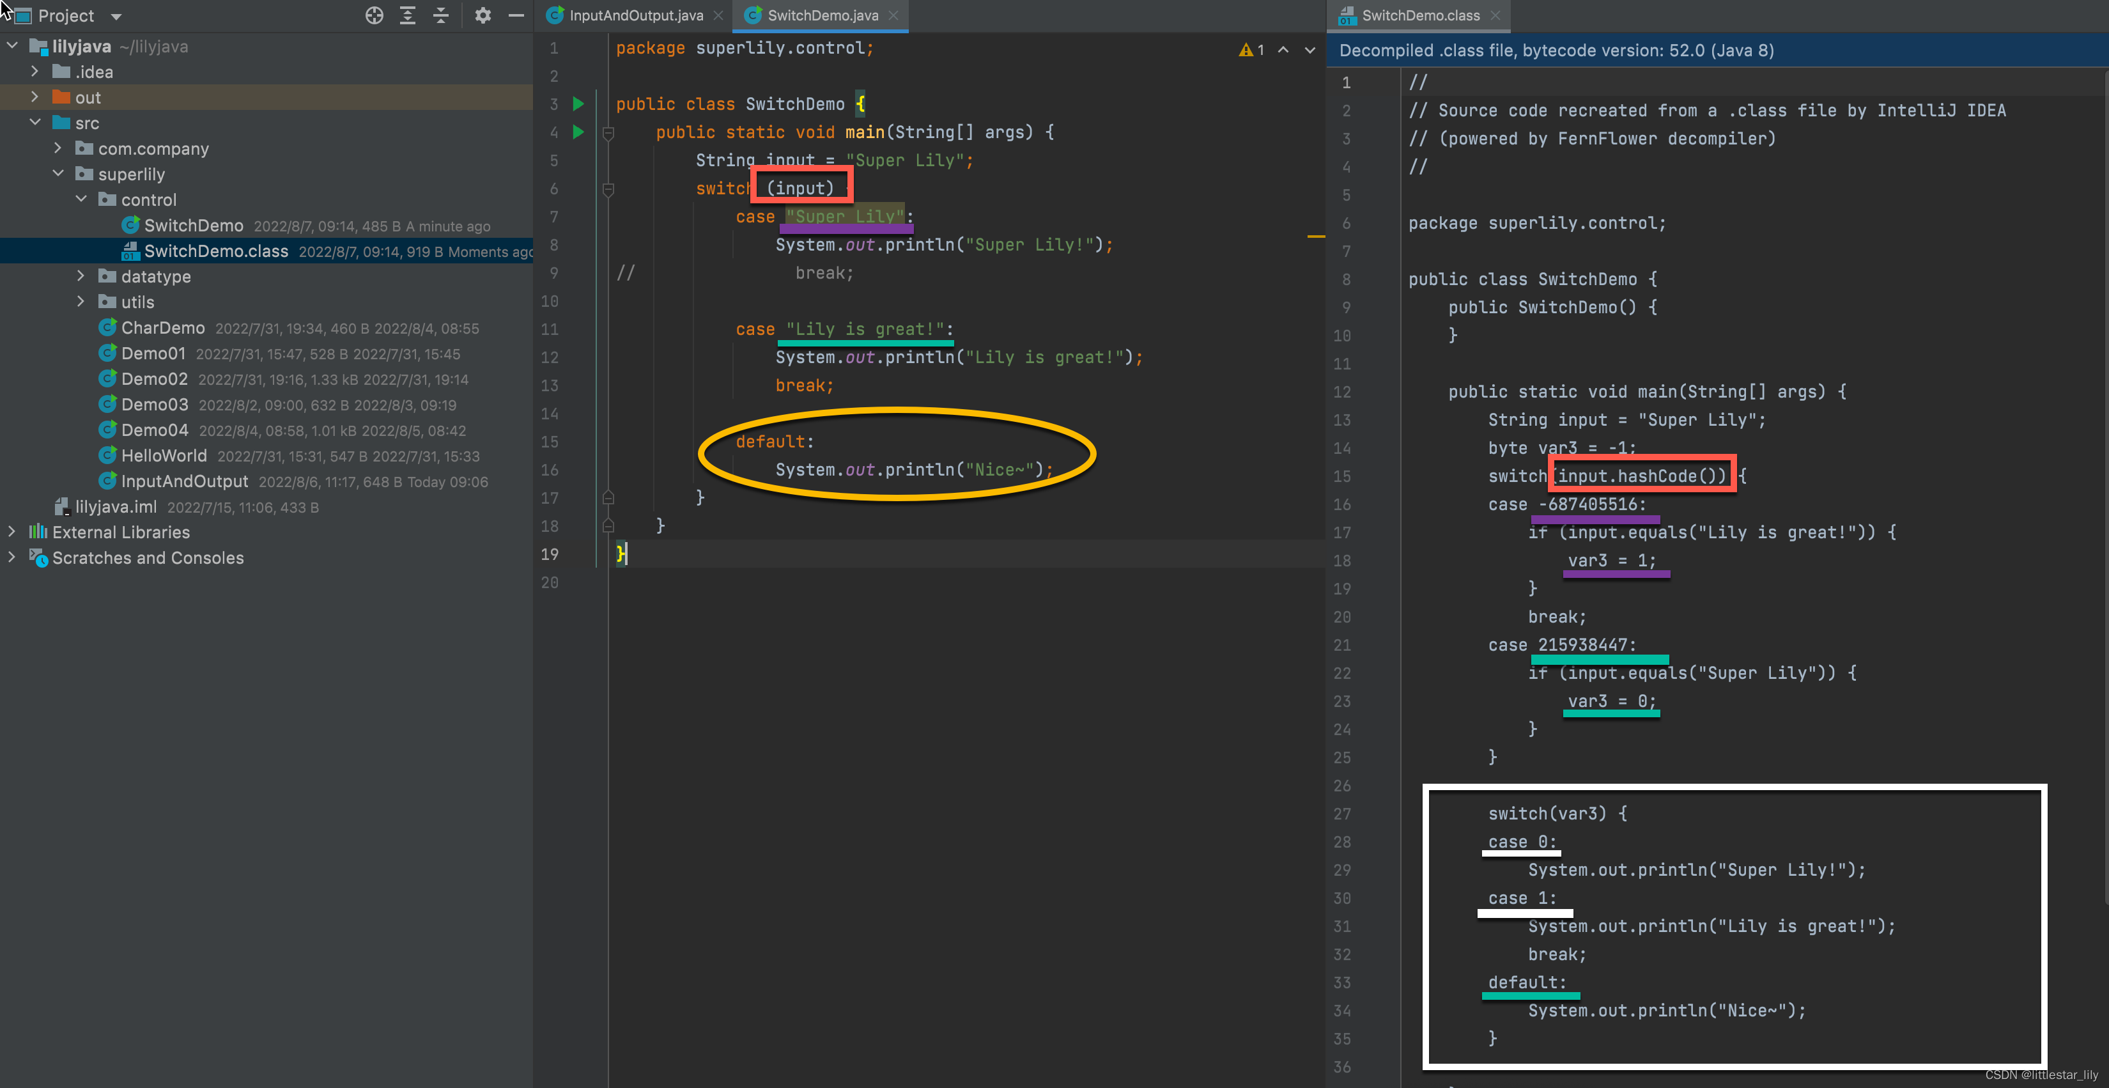Hide the Project panel with the minus icon

pyautogui.click(x=516, y=15)
